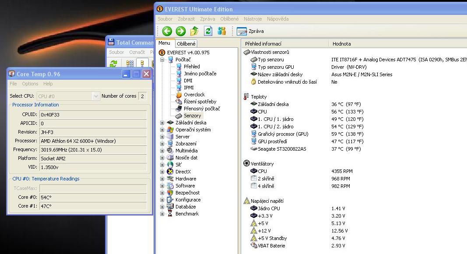Click the green Forward arrow icon
This screenshot has width=467, height=254.
point(180,31)
